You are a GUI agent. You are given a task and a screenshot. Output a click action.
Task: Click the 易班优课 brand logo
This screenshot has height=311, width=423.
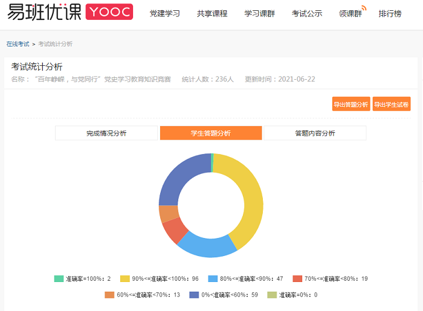[x=44, y=13]
